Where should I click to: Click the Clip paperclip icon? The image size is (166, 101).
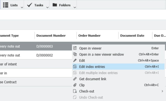75,85
